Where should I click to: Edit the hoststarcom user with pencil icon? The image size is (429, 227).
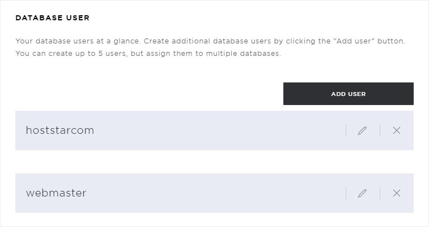[362, 130]
